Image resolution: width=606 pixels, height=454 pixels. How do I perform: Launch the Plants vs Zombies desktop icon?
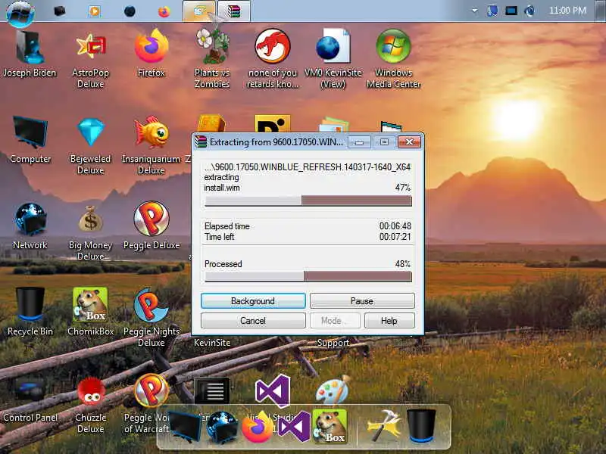click(x=212, y=60)
